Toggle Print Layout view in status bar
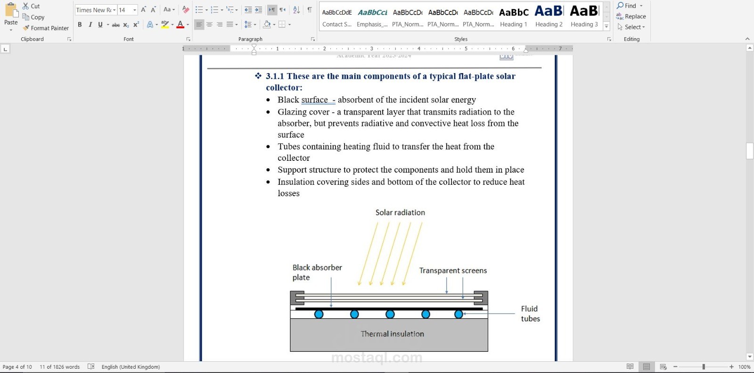 click(x=647, y=366)
